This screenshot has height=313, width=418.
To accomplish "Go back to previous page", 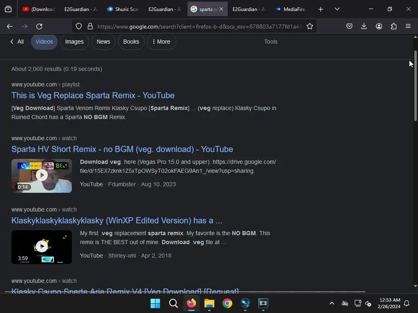I will click(x=10, y=26).
